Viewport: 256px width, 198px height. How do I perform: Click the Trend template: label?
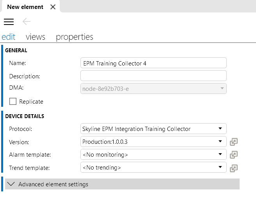coord(29,168)
